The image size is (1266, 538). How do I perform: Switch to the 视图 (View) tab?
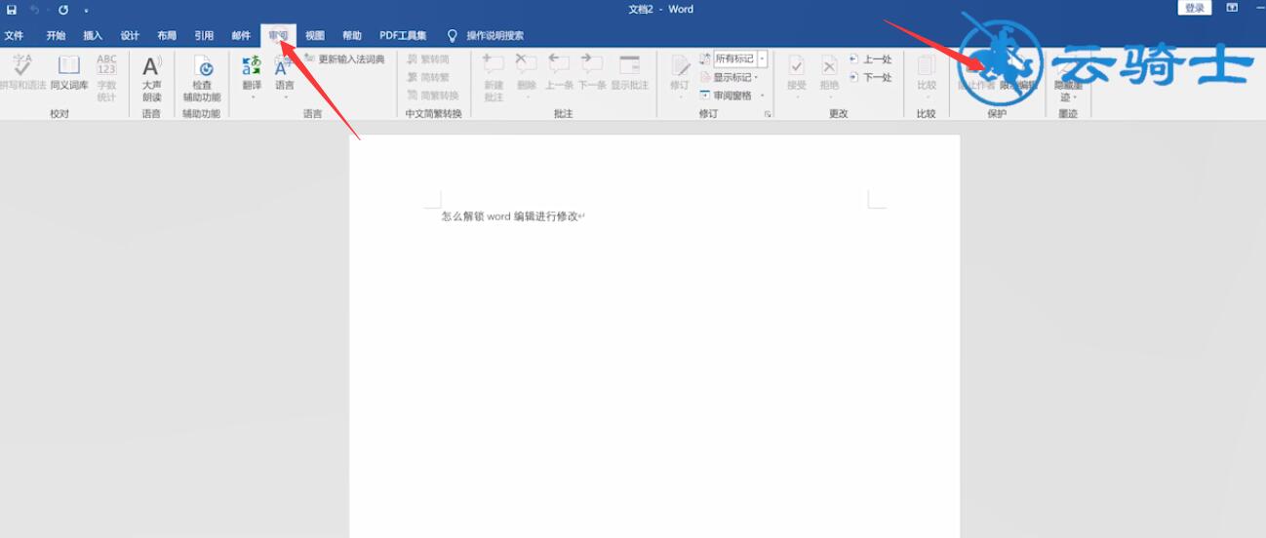315,36
